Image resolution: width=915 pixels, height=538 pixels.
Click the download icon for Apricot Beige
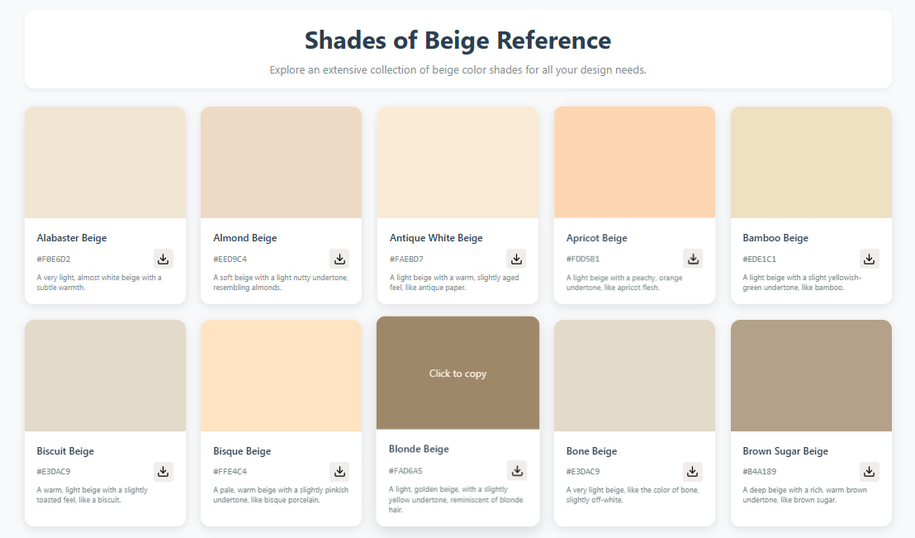click(693, 258)
